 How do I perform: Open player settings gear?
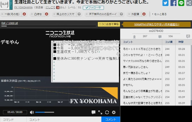tap(114, 112)
